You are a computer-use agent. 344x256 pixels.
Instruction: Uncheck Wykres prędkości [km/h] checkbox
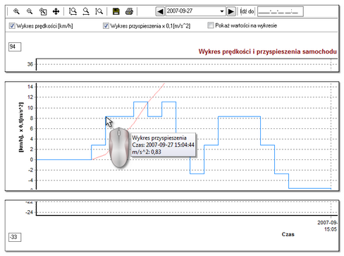[12, 25]
